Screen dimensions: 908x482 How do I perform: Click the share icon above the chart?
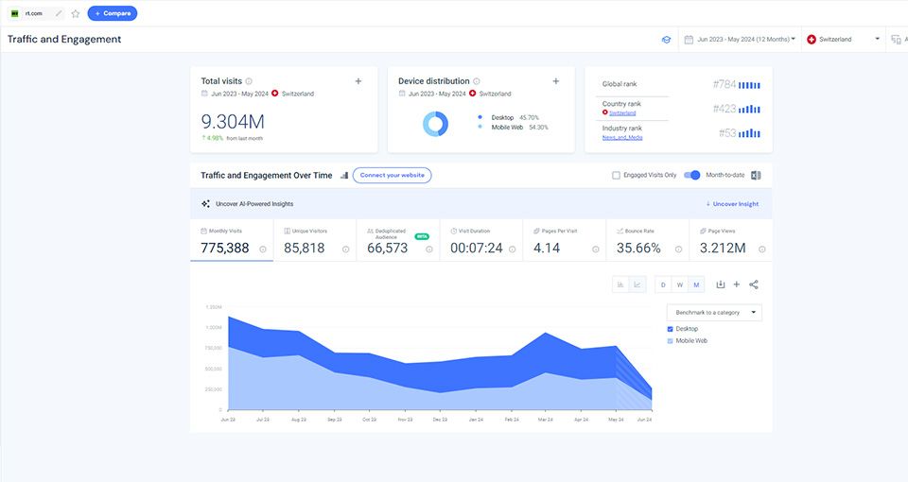754,284
